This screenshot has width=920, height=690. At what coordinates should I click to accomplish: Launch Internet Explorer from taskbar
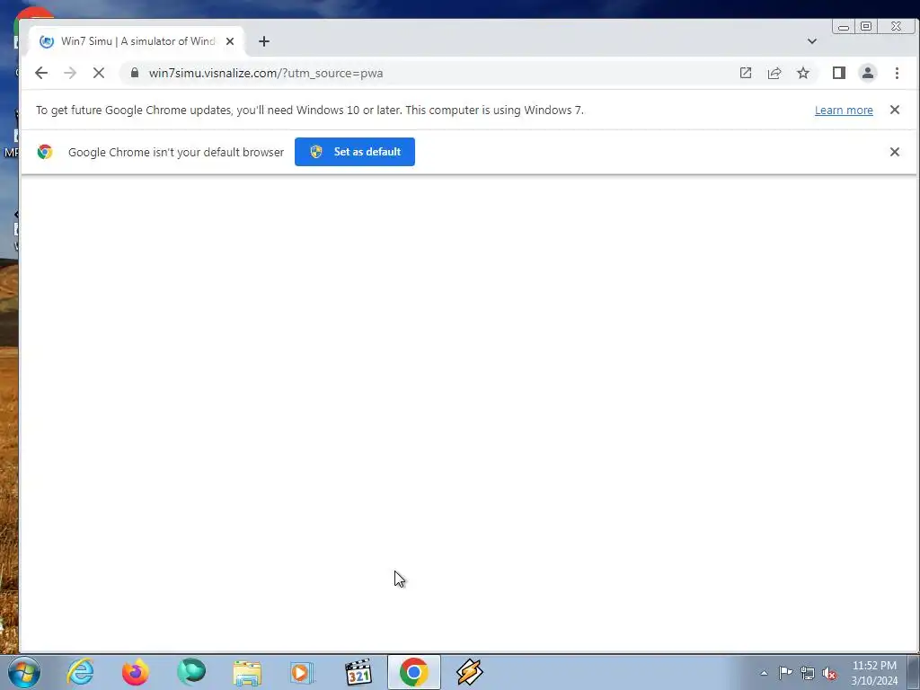click(80, 672)
